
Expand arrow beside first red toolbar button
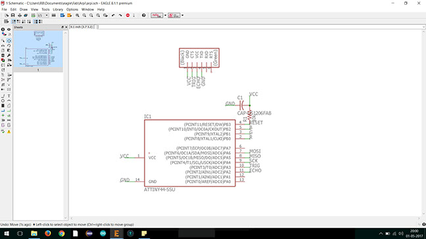tap(165, 16)
